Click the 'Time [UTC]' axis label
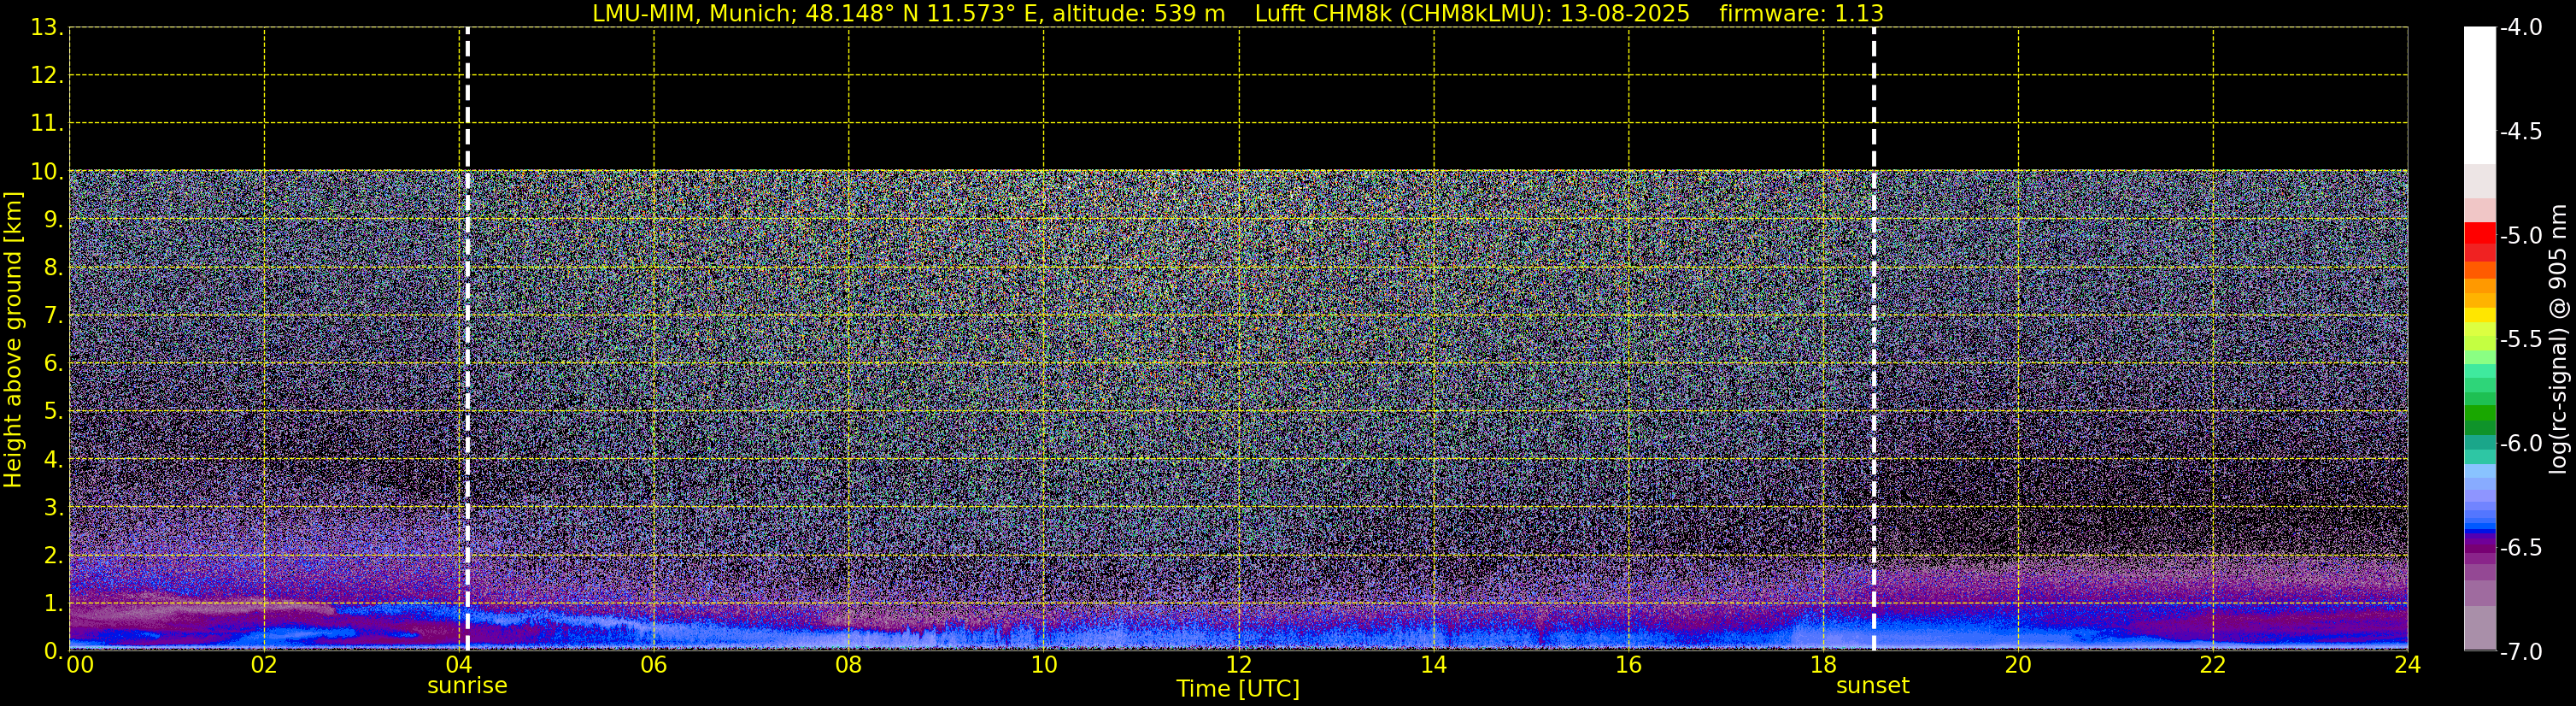The height and width of the screenshot is (706, 2576). (x=1238, y=689)
